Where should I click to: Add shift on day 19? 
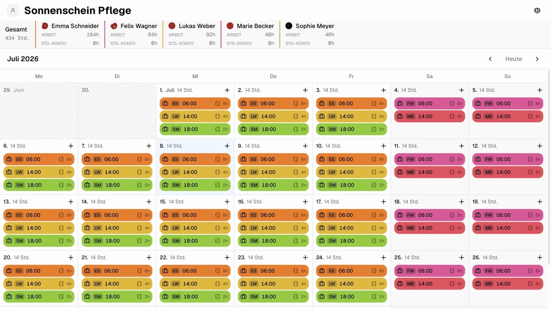click(x=540, y=202)
